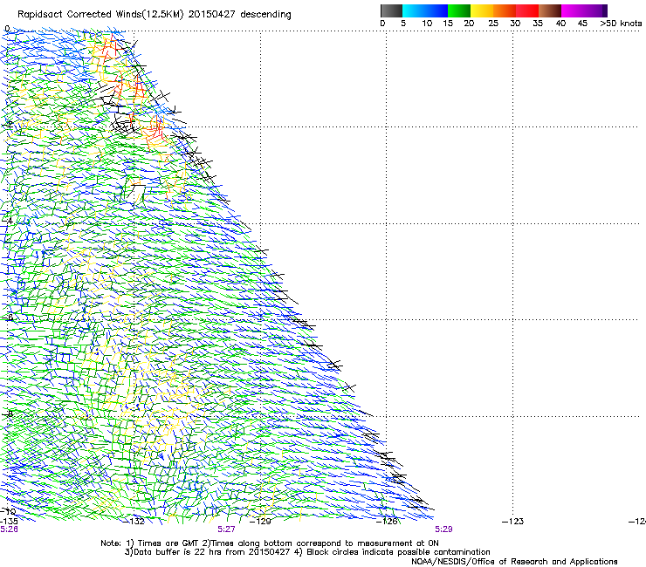
Task: Click the word 'descending' in the title
Action: pos(265,15)
